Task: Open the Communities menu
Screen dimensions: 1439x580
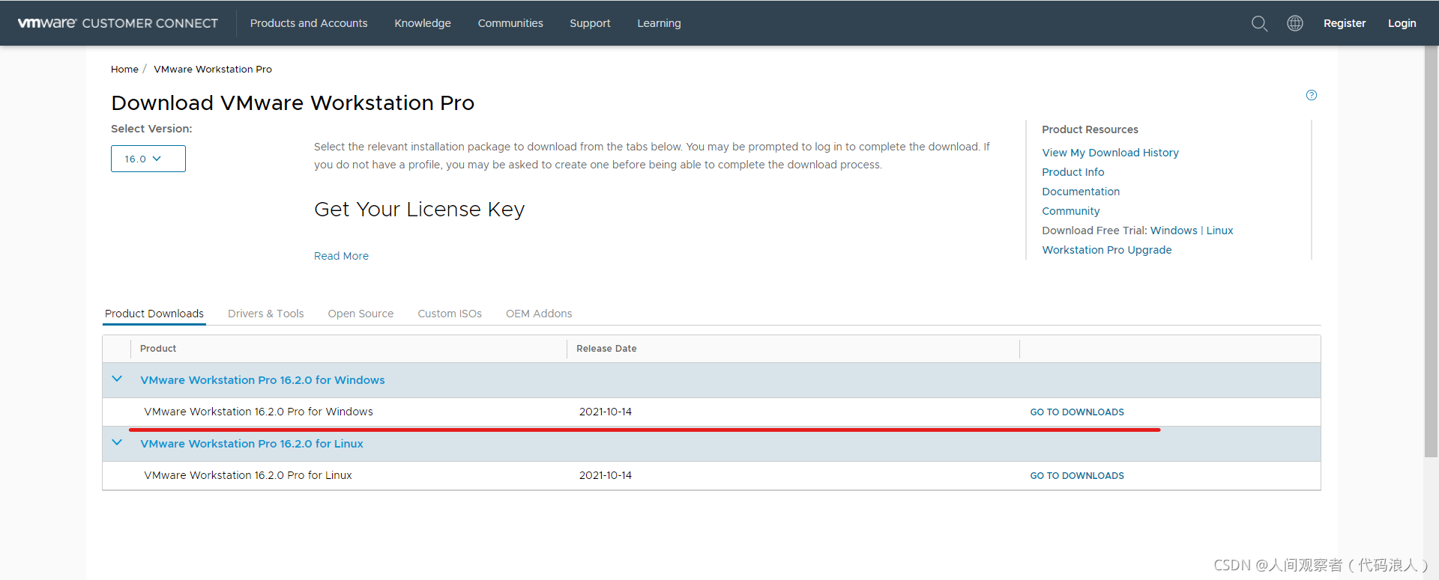Action: (510, 23)
